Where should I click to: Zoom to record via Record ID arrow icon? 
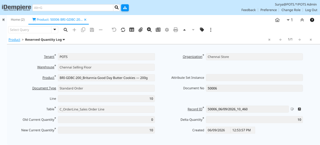tap(299, 109)
